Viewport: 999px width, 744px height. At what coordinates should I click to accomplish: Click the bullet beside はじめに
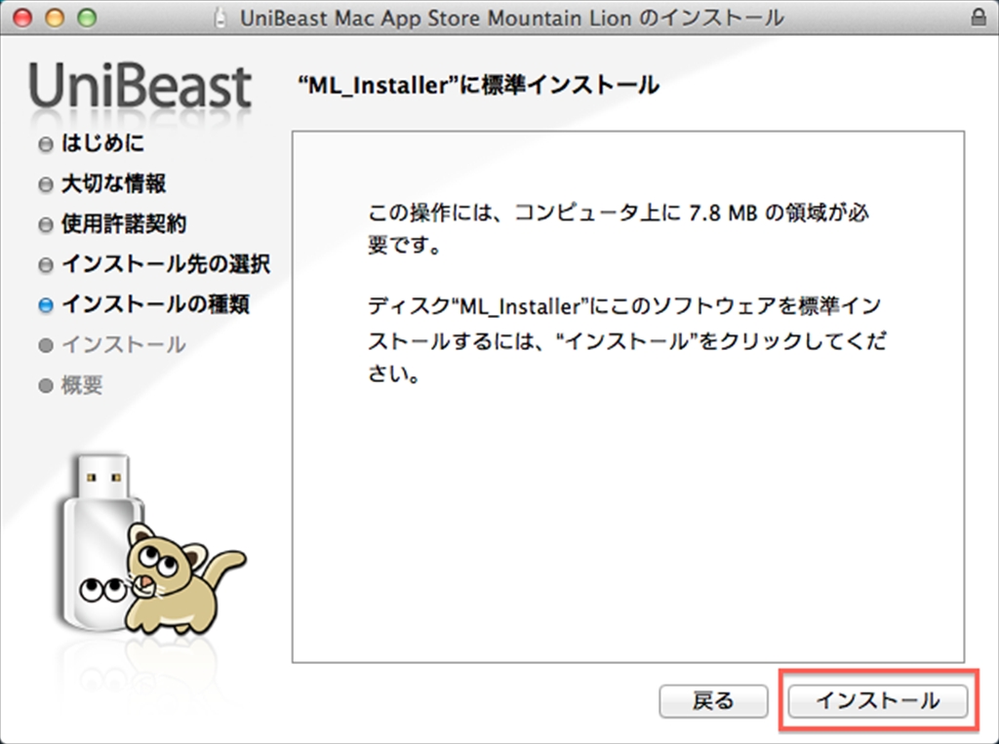coord(45,144)
